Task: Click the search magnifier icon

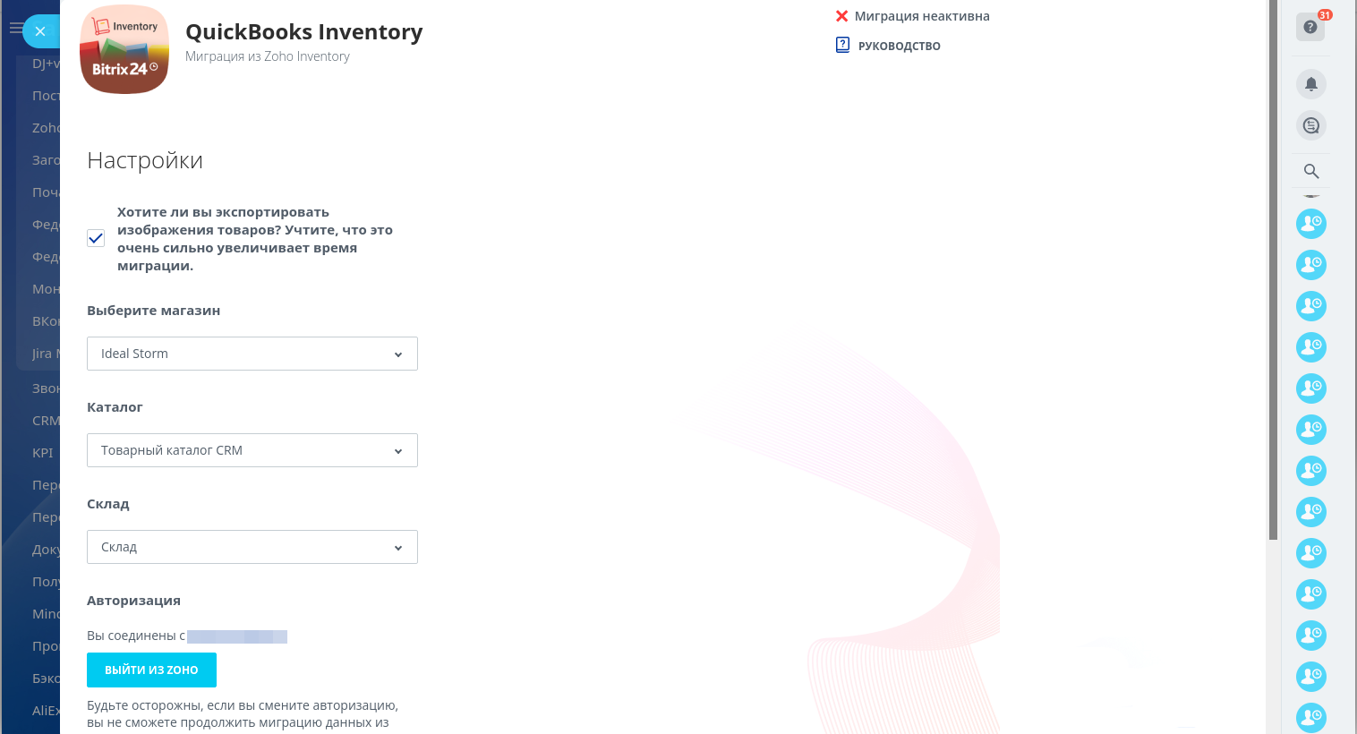Action: pos(1310,171)
